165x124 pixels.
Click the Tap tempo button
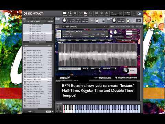tap(91, 21)
